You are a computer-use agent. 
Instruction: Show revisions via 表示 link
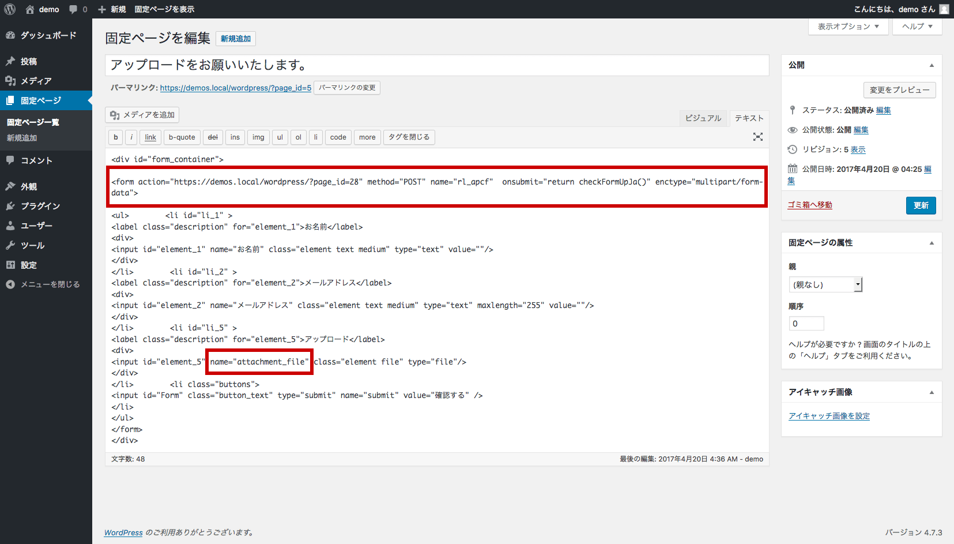coord(858,149)
